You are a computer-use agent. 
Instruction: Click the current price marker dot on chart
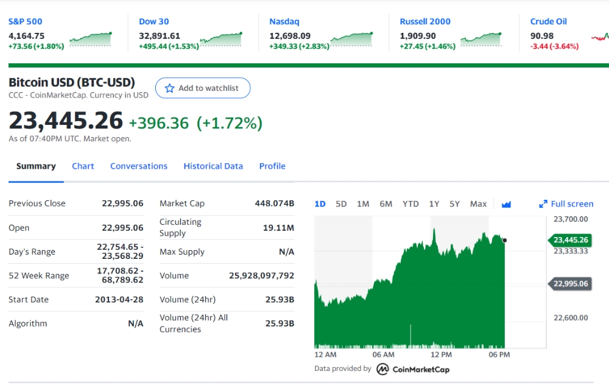coord(504,241)
